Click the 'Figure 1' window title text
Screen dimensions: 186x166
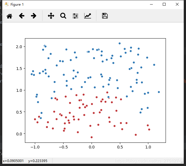tap(17, 5)
